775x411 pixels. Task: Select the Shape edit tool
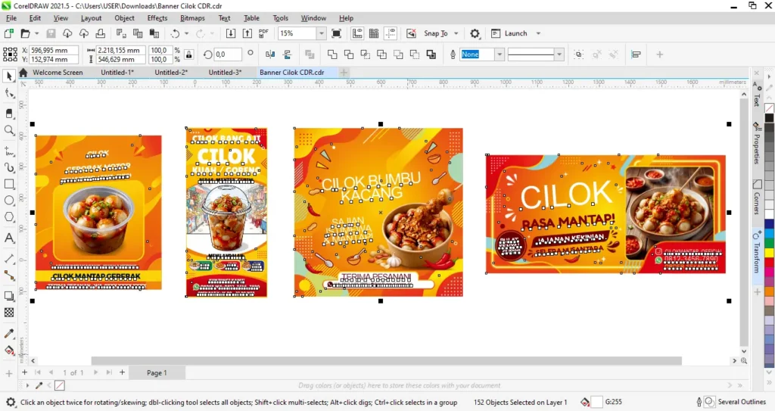point(9,93)
